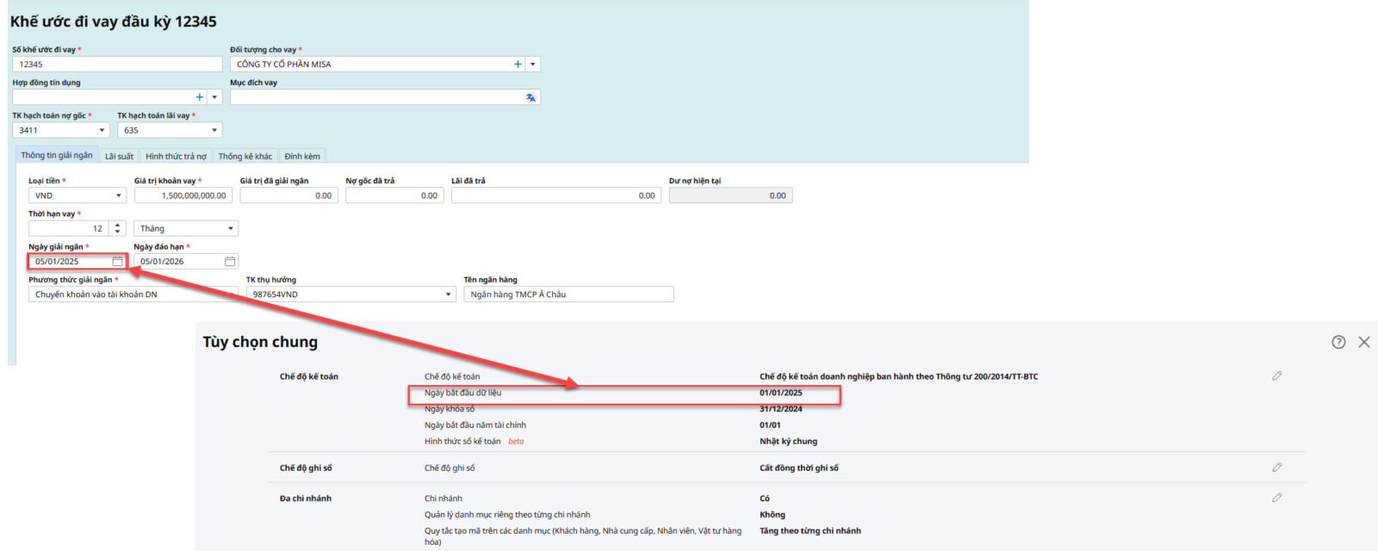
Task: Click the Thời hạn vay stepper arrows
Action: click(x=118, y=229)
